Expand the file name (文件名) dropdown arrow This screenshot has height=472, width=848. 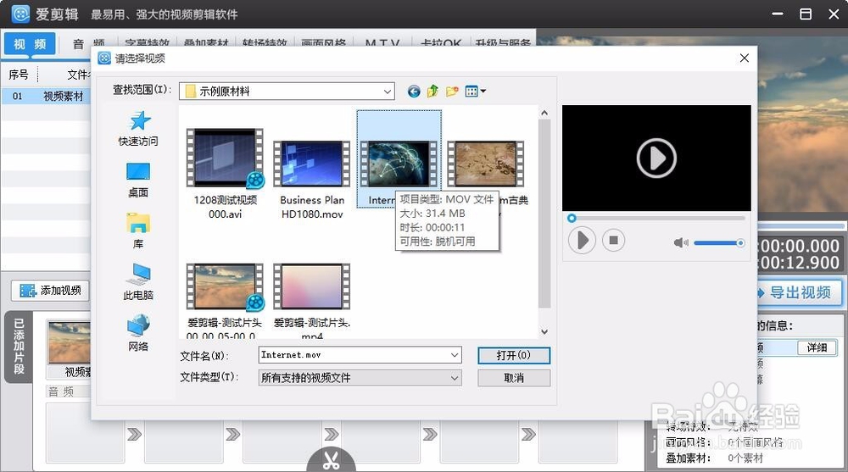coord(455,355)
